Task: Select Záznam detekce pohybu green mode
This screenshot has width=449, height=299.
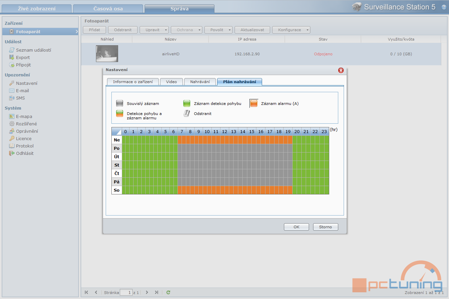Action: 187,104
